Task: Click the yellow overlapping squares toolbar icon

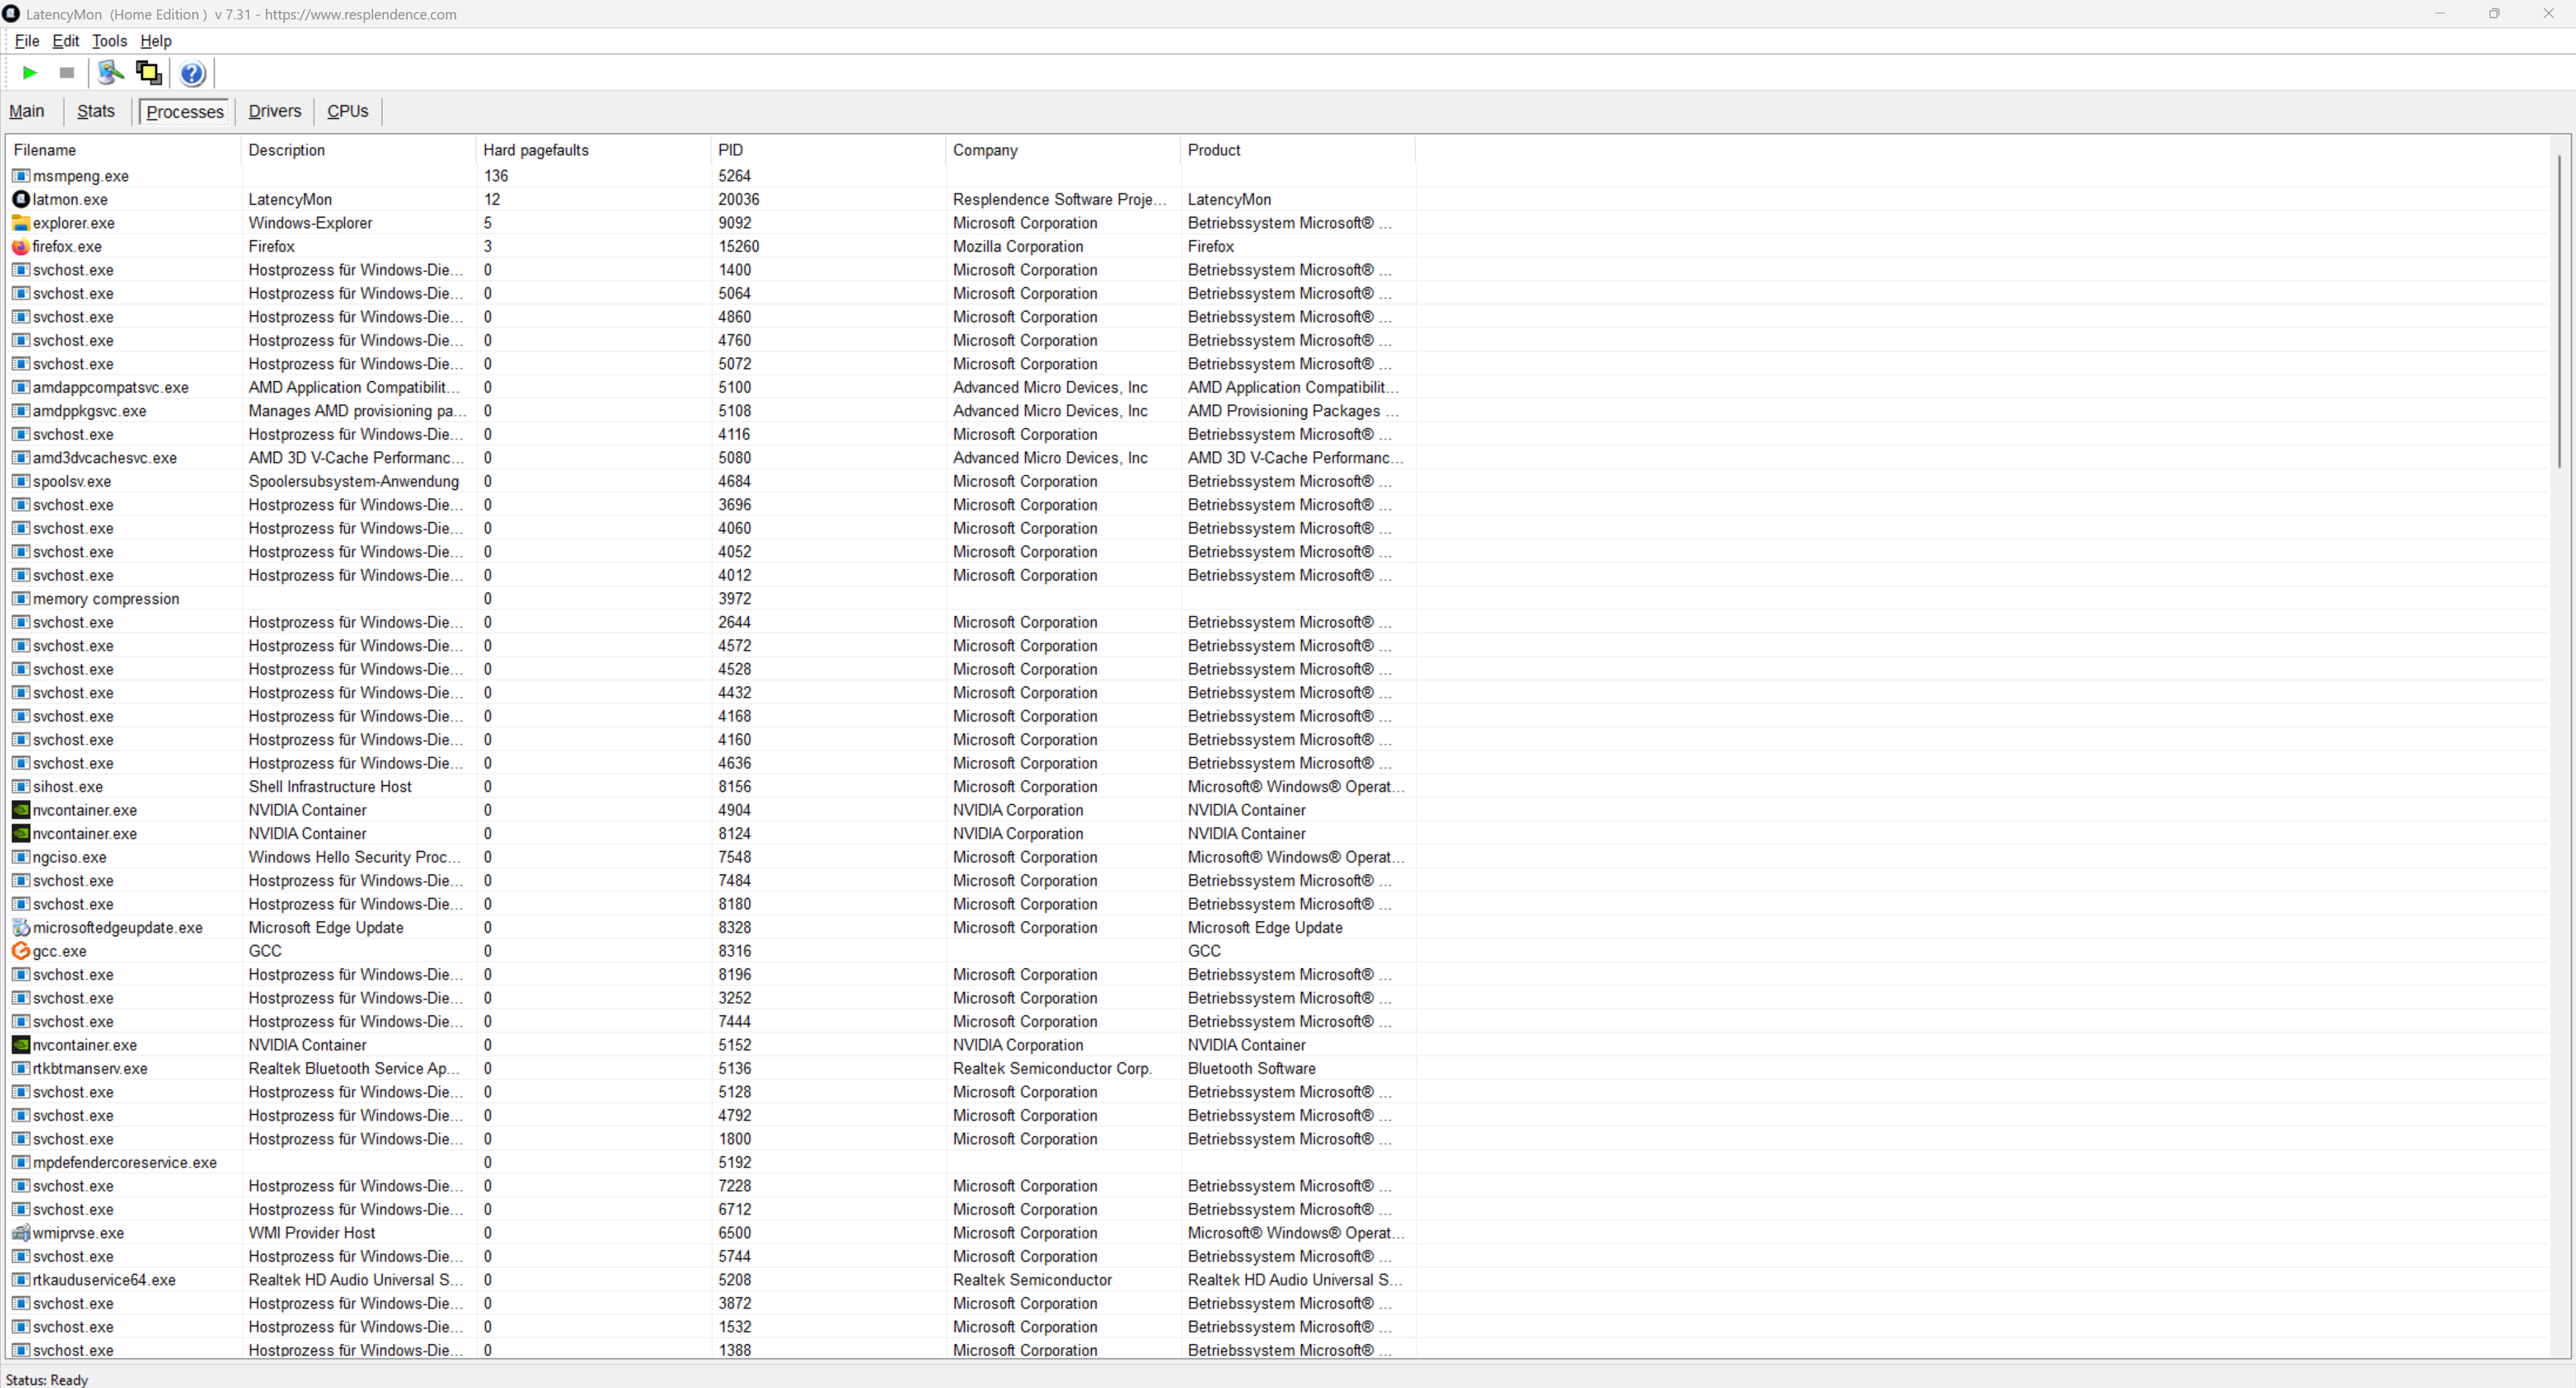Action: [x=149, y=73]
